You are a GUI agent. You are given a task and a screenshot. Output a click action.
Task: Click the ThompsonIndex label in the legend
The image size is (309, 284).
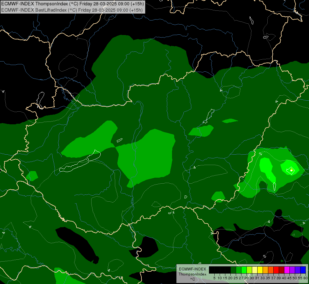point(193,274)
